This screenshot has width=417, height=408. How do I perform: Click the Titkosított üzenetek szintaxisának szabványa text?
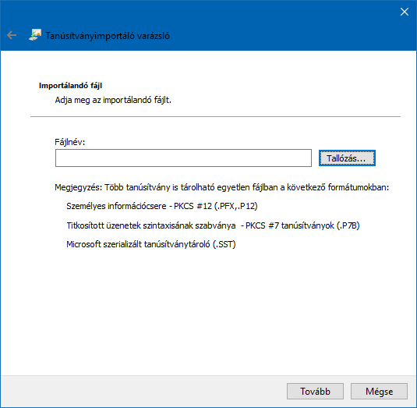pos(151,225)
